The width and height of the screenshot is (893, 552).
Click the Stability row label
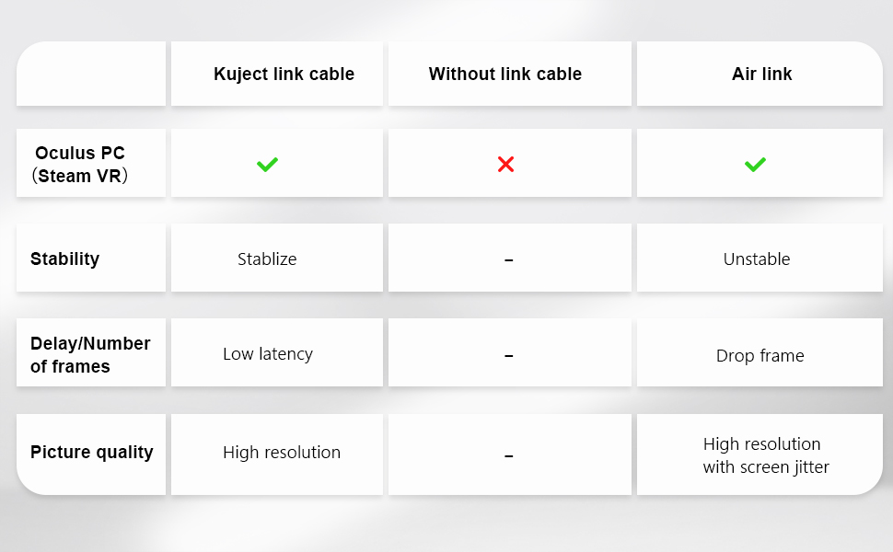[64, 259]
